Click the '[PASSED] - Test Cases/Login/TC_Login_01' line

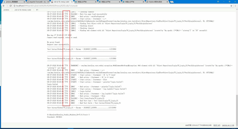[x=75, y=98]
